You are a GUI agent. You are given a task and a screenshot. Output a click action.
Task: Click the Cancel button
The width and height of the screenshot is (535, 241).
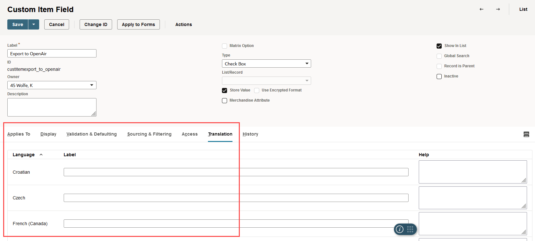[57, 24]
